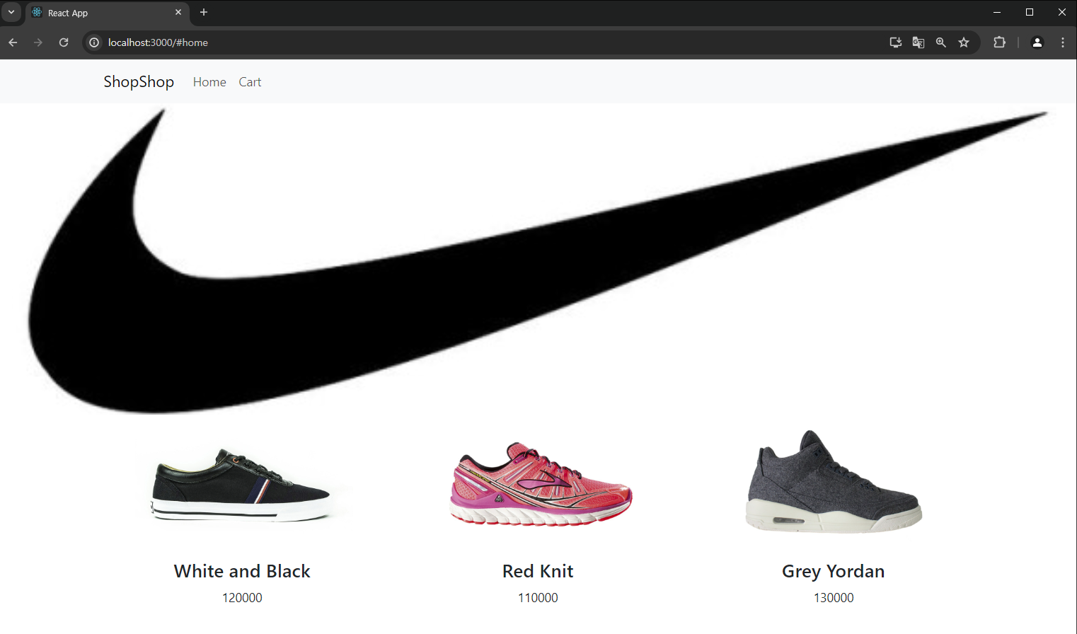Click the 120000 price text
This screenshot has width=1077, height=634.
242,598
